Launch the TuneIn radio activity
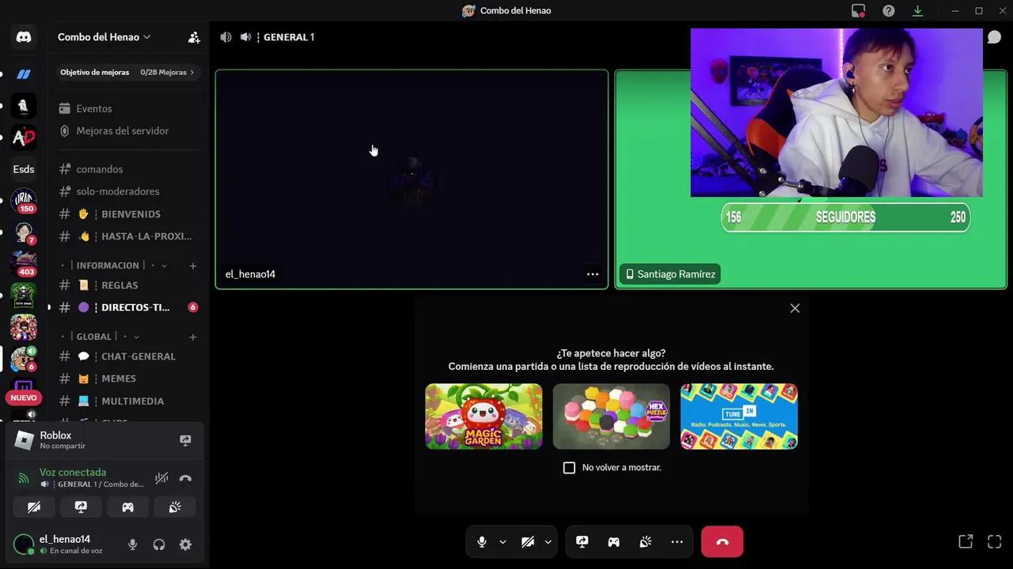The height and width of the screenshot is (569, 1013). [x=739, y=416]
